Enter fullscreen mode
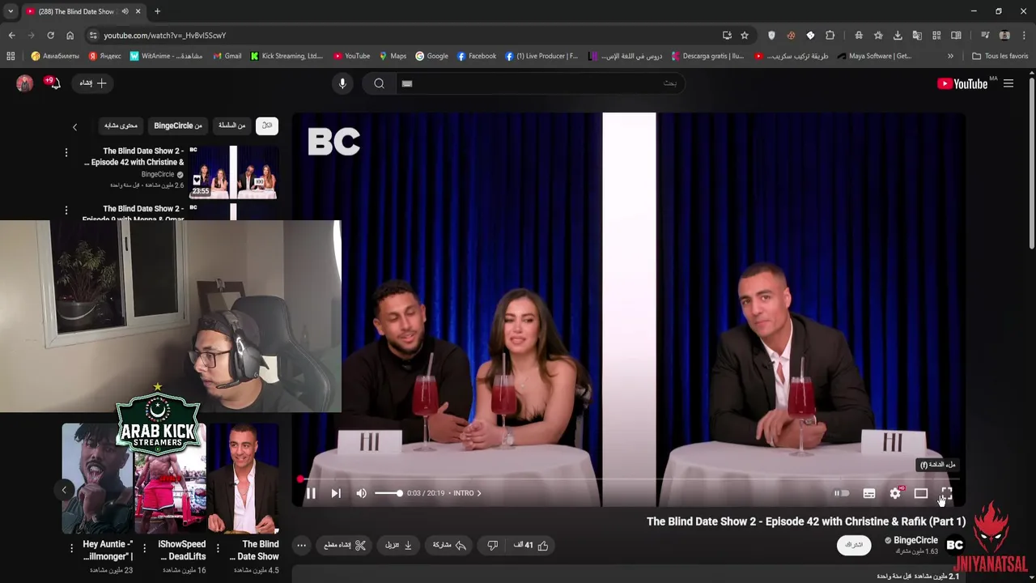 [946, 493]
